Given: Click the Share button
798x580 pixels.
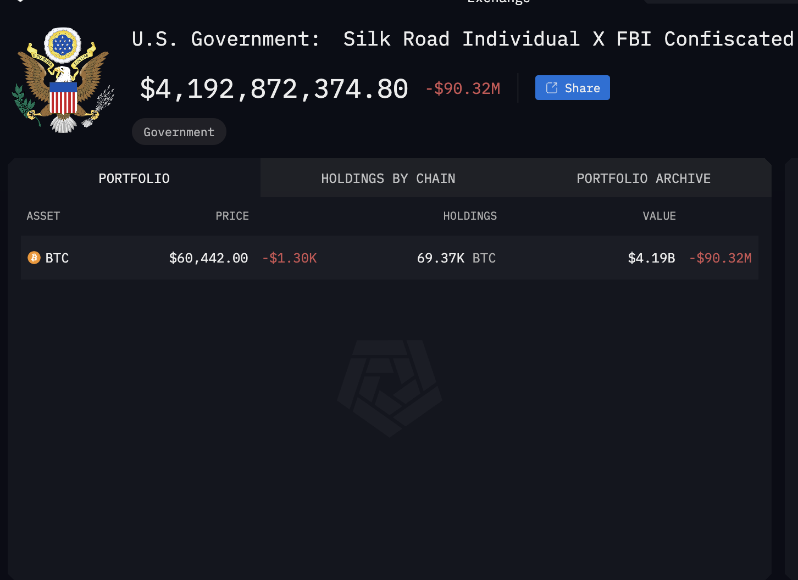Looking at the screenshot, I should click(572, 87).
